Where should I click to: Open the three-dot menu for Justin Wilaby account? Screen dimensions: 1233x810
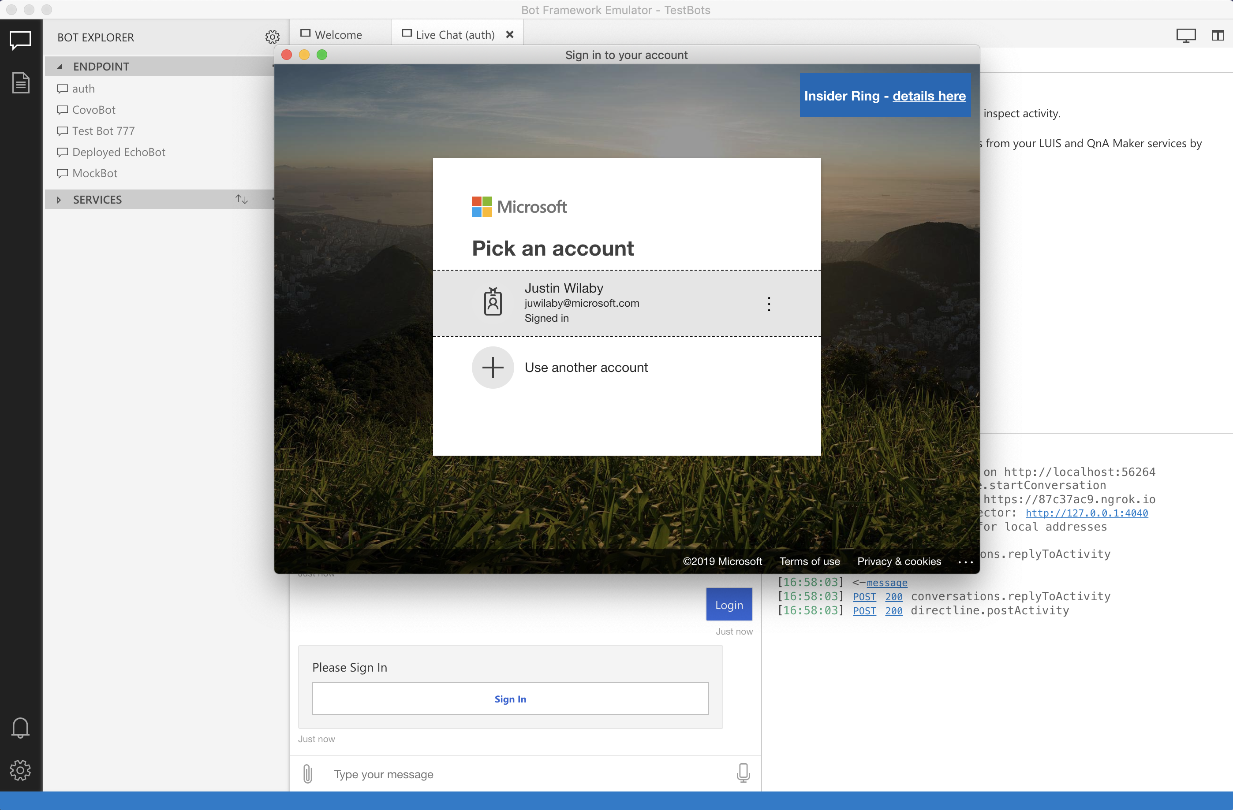(769, 304)
